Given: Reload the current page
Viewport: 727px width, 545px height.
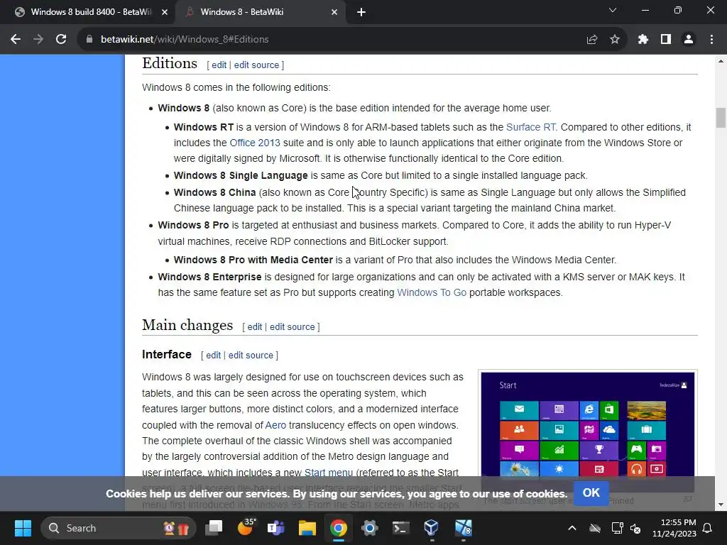Looking at the screenshot, I should (61, 40).
